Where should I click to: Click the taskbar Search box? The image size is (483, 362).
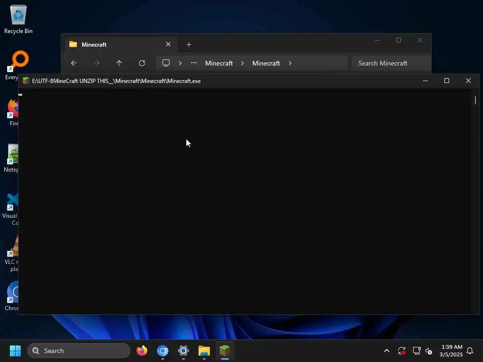[x=79, y=351]
